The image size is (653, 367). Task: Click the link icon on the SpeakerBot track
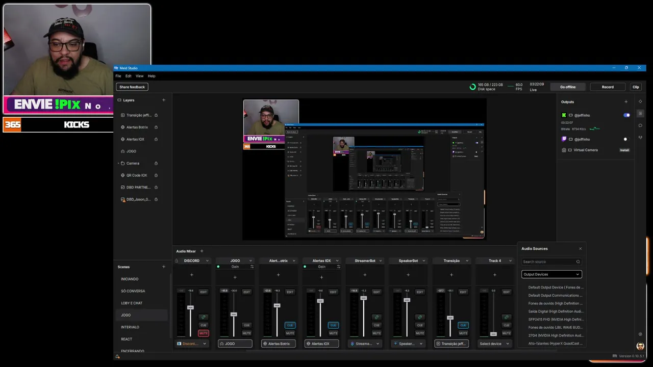[420, 317]
